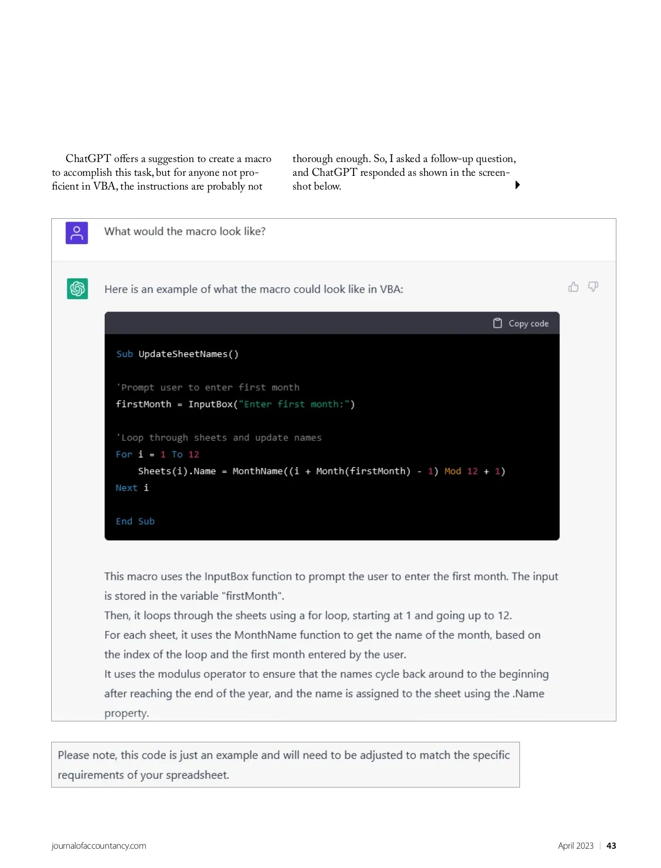Click the orange "Mod" keyword in code
661x868 pixels.
(x=452, y=471)
